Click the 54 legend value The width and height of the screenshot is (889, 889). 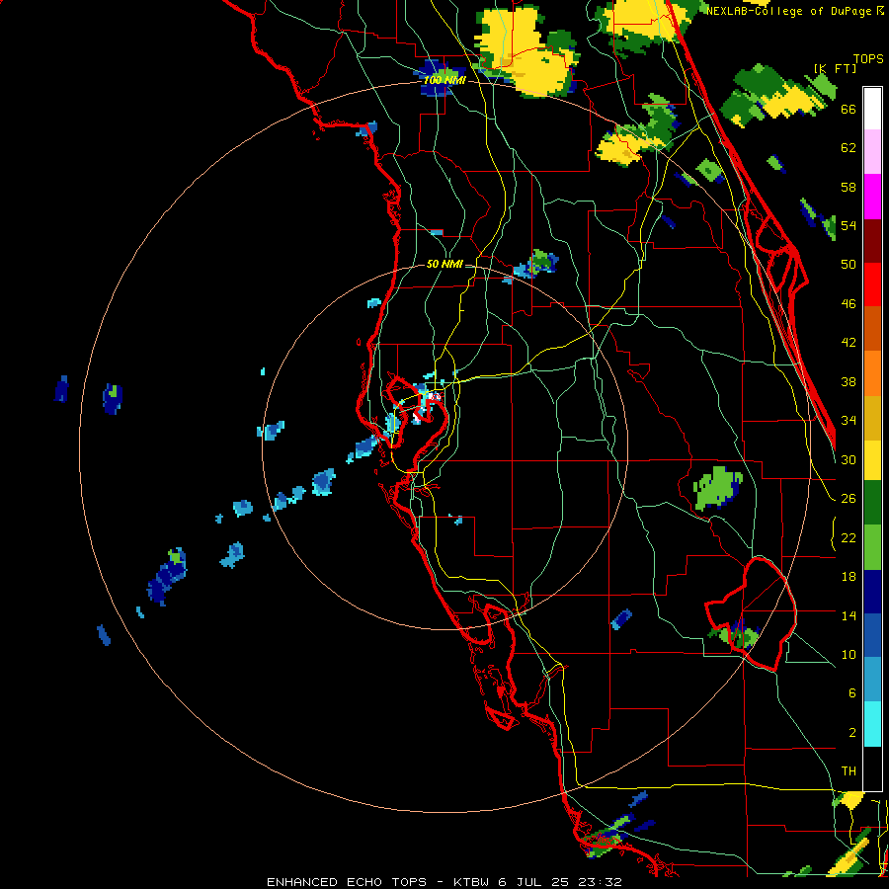click(x=849, y=225)
